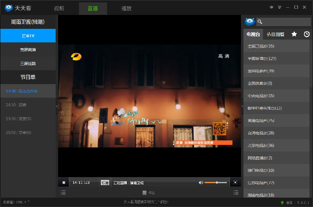The image size is (313, 207).
Task: Click the green version update arrow icon
Action: pyautogui.click(x=282, y=202)
